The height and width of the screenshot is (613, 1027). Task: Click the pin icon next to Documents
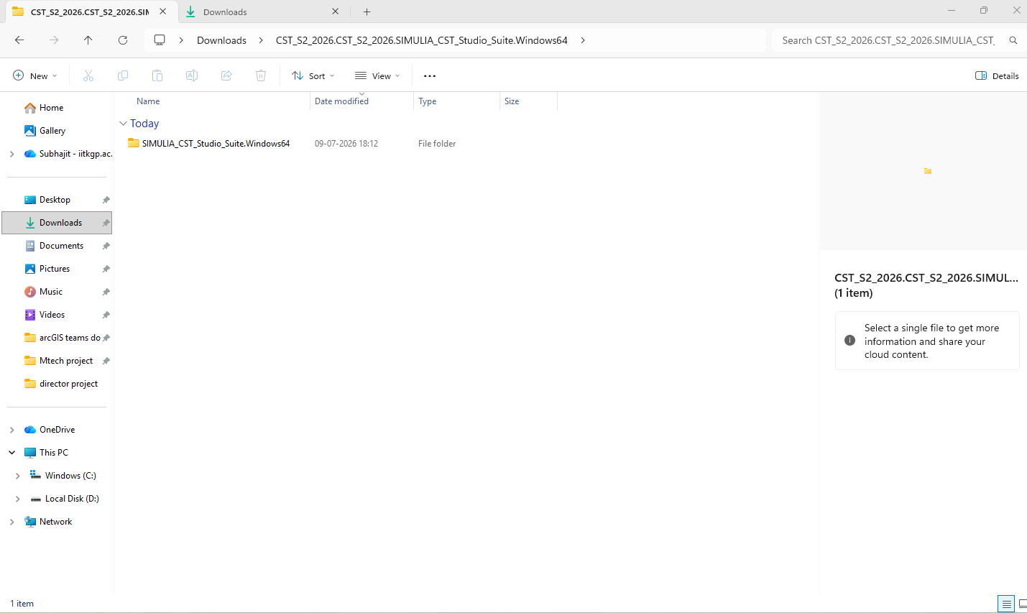106,246
